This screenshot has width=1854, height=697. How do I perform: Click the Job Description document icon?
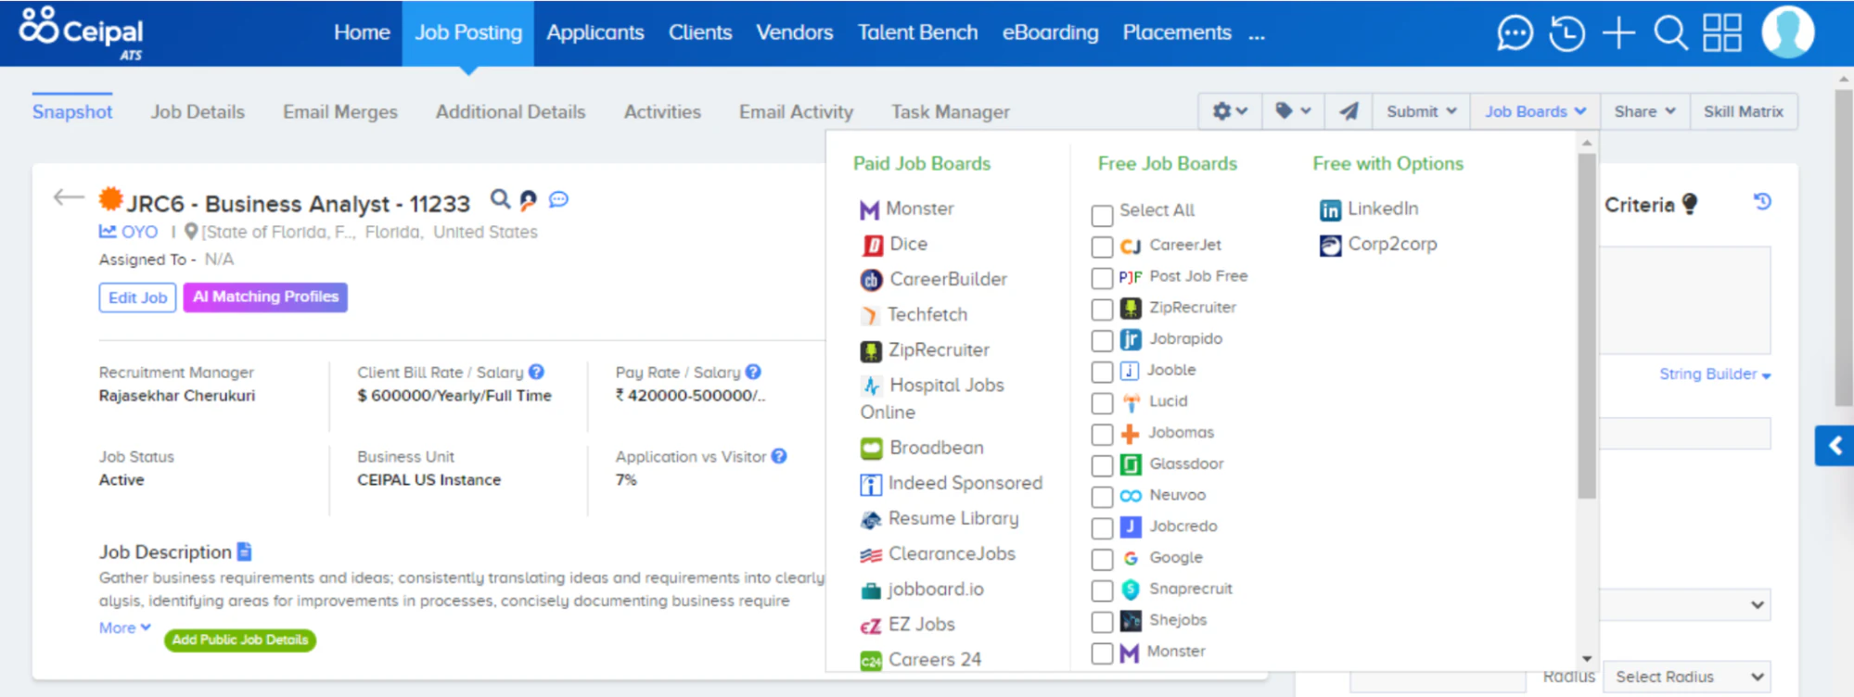pyautogui.click(x=244, y=551)
